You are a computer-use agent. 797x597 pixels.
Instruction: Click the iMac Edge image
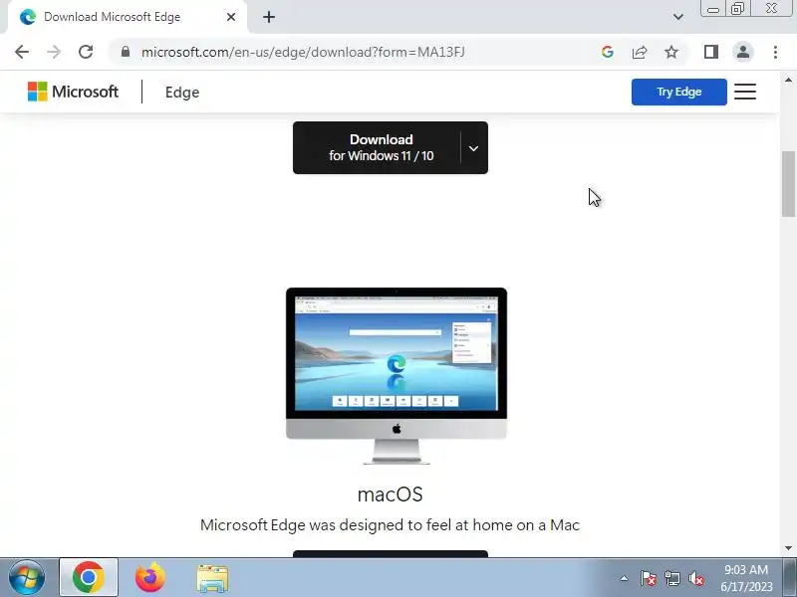click(397, 376)
